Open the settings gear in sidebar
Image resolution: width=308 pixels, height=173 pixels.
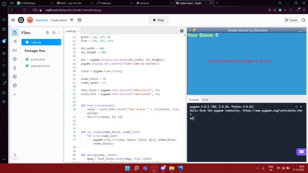click(x=15, y=77)
